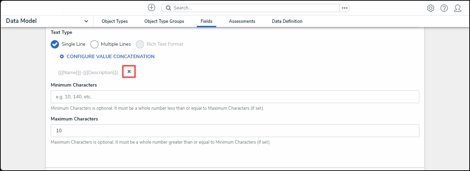Open the admin settings gear icon
This screenshot has width=470, height=171.
point(430,8)
